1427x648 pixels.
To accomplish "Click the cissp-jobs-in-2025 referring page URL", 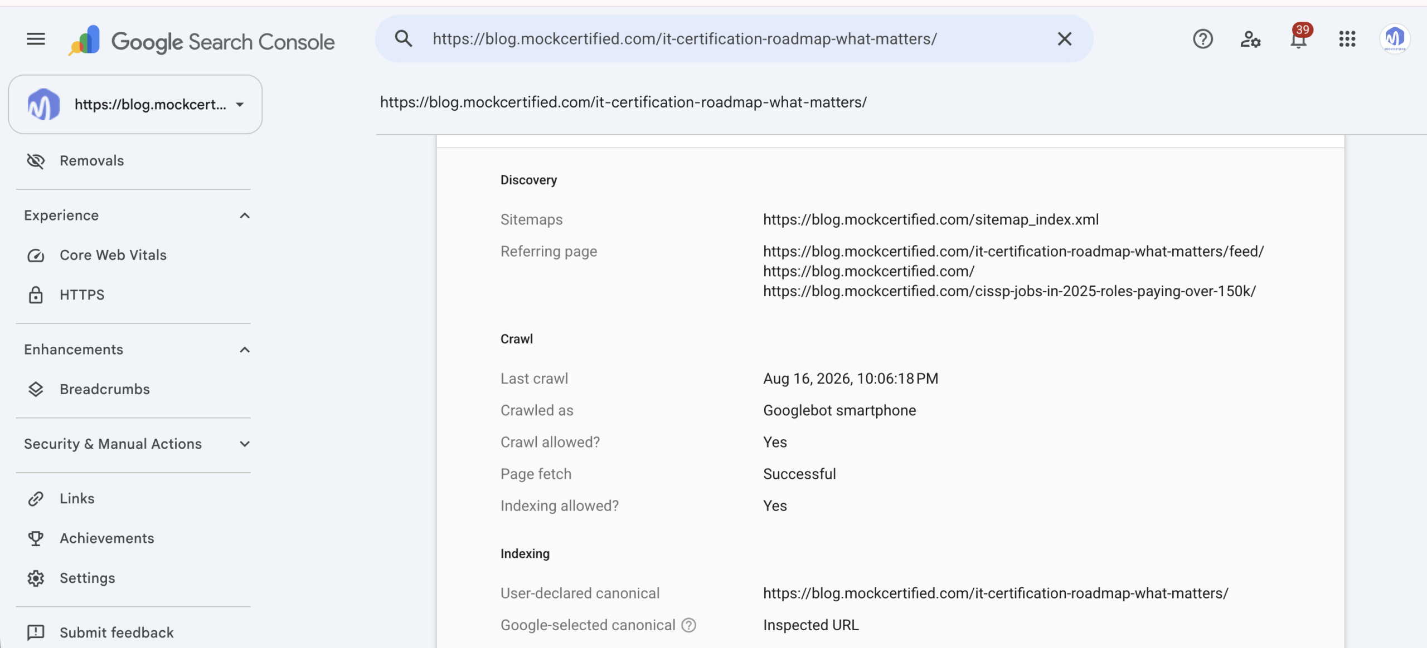I will pos(1009,291).
